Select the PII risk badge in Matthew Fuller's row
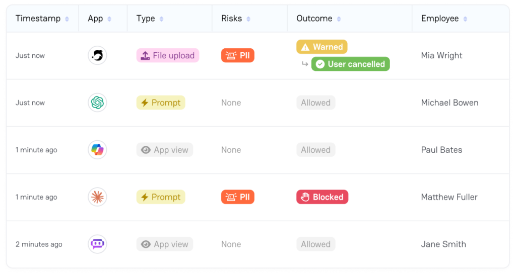The width and height of the screenshot is (516, 276). pos(238,197)
